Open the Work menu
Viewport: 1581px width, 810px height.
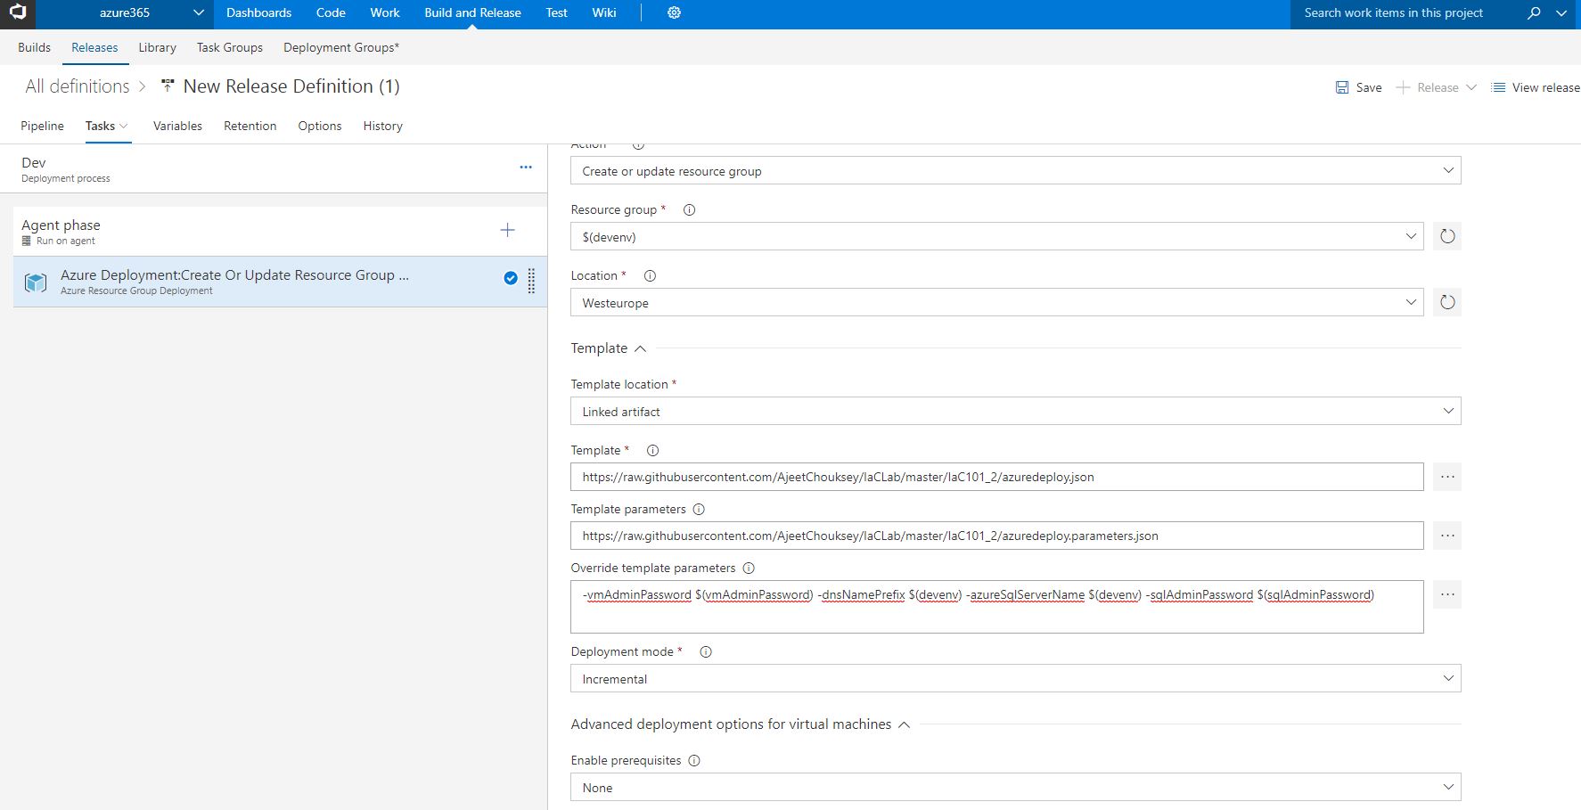[385, 12]
